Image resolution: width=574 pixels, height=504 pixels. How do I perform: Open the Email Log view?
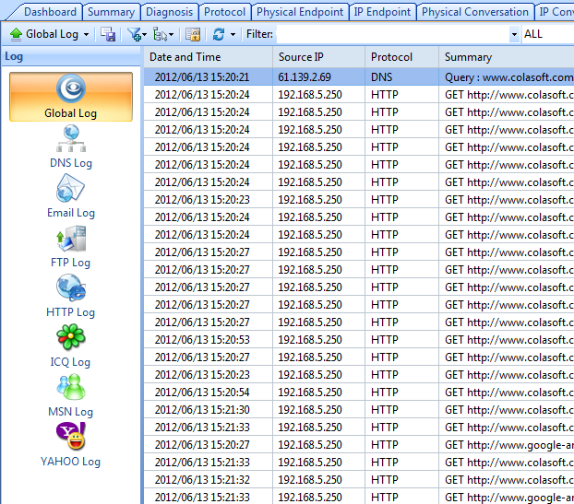[x=71, y=197]
